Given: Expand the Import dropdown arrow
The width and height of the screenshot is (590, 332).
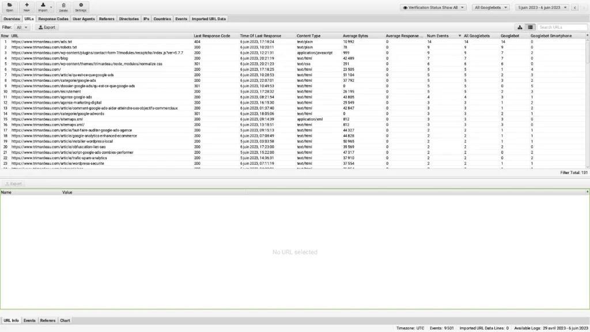Looking at the screenshot, I should [x=51, y=7].
